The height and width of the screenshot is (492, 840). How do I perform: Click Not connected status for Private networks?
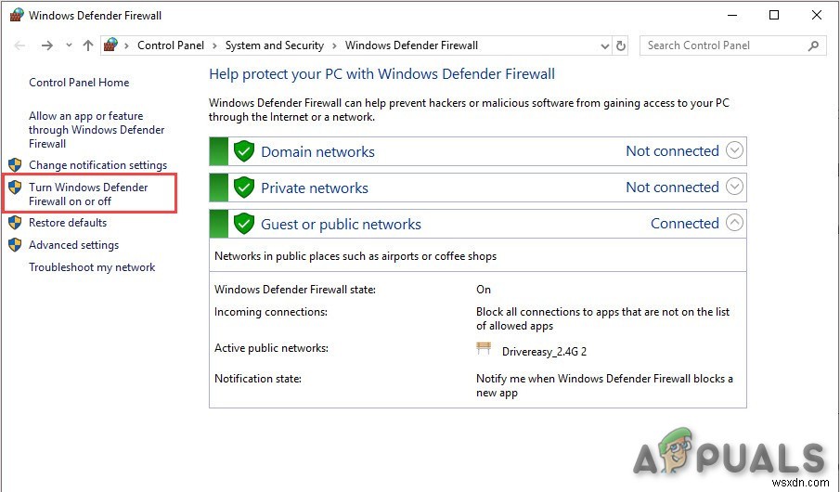(x=672, y=187)
